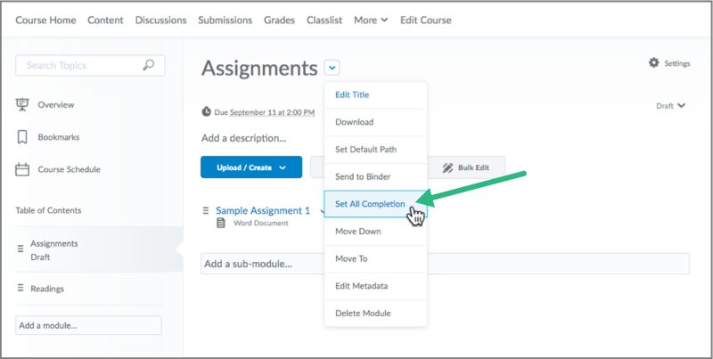Go to Grades in navigation bar
The width and height of the screenshot is (713, 359).
(279, 20)
